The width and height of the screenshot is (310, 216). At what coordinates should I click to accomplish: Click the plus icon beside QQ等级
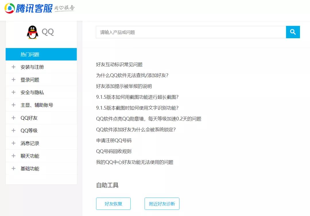click(x=13, y=130)
